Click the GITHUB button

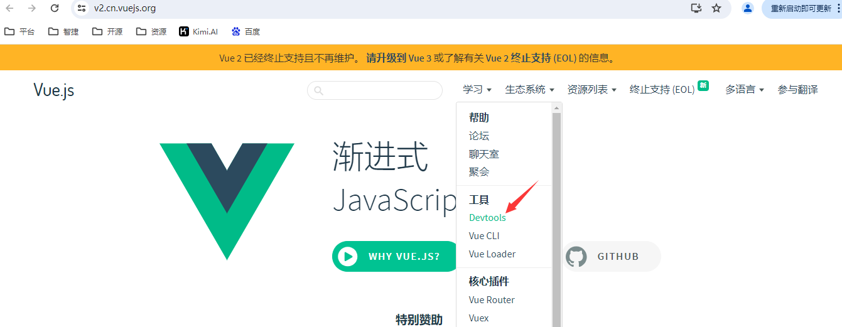pos(612,256)
